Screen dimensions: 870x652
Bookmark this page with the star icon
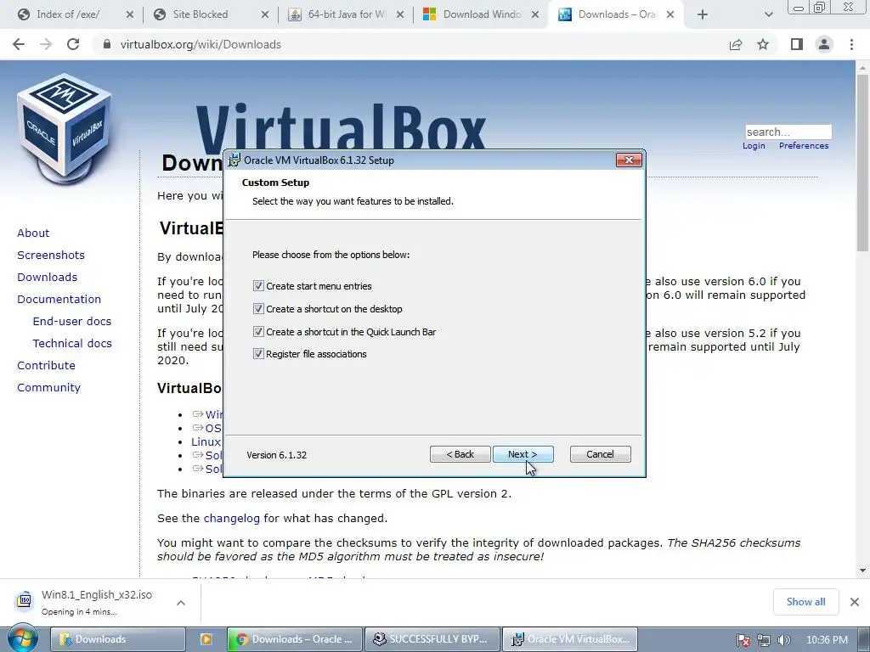coord(763,44)
